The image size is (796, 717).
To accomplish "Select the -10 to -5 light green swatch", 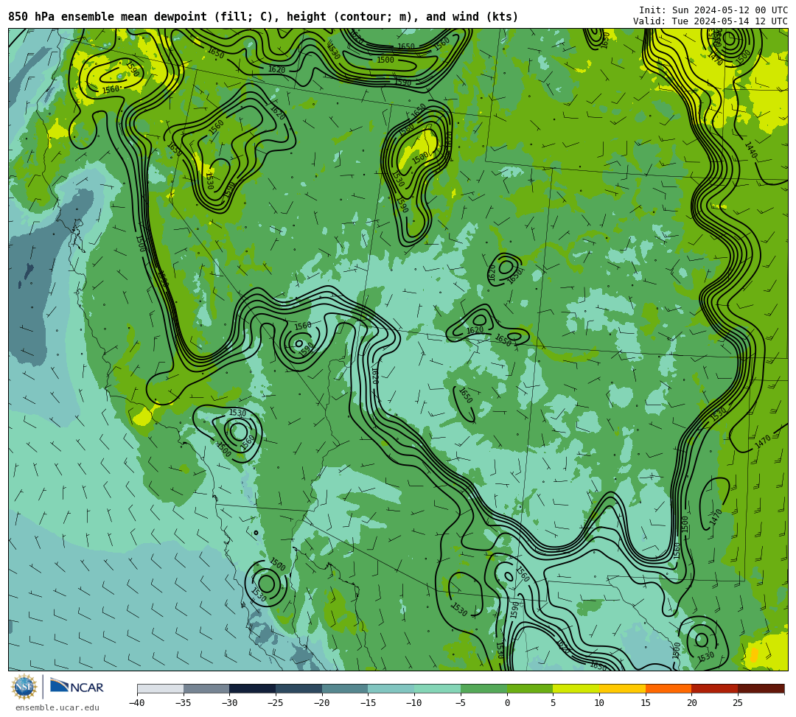I will [x=438, y=688].
